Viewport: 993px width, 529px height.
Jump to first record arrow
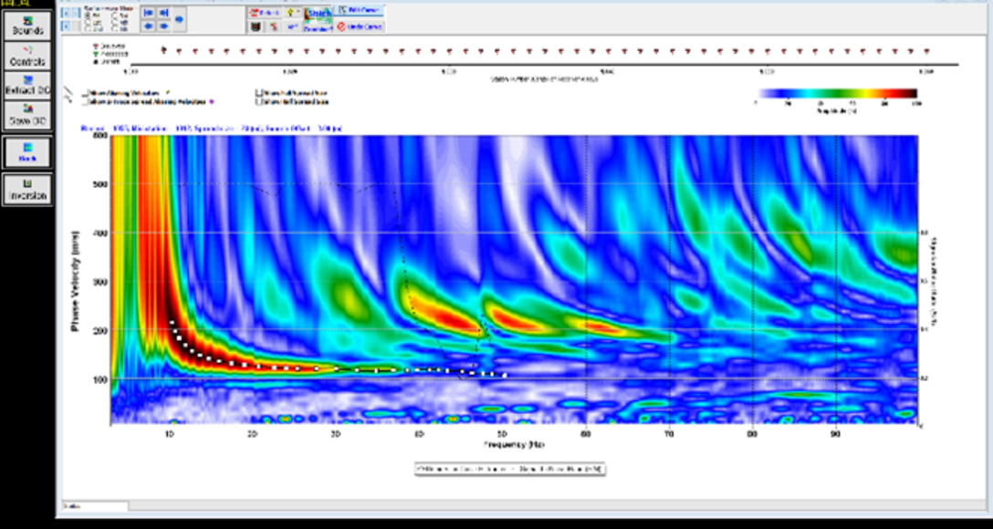click(x=148, y=14)
